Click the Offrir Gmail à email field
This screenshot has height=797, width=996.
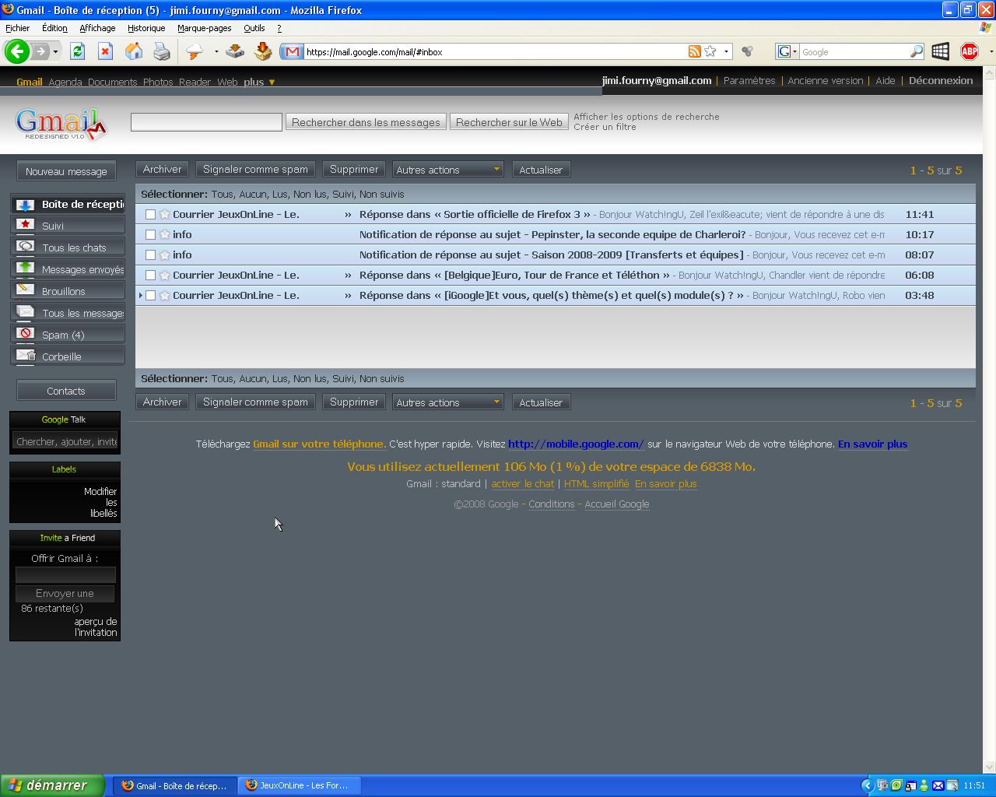point(65,574)
